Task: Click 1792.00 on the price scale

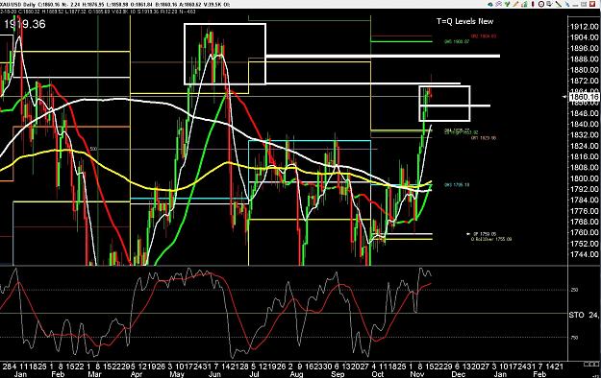Action: (x=585, y=189)
